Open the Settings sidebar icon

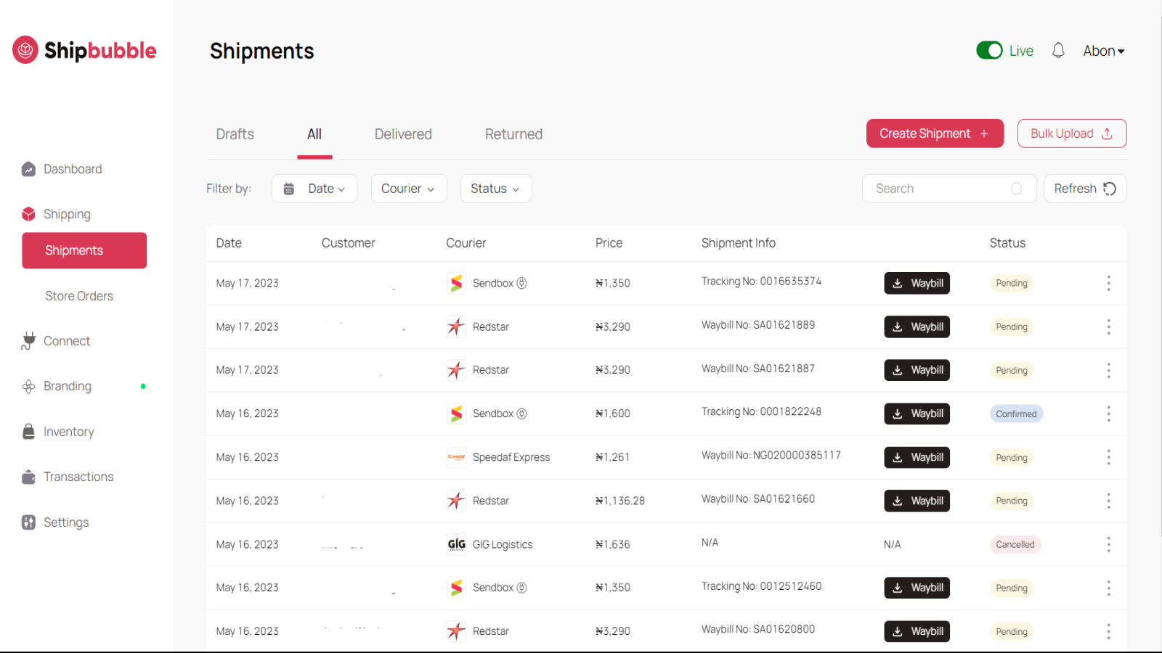point(29,522)
